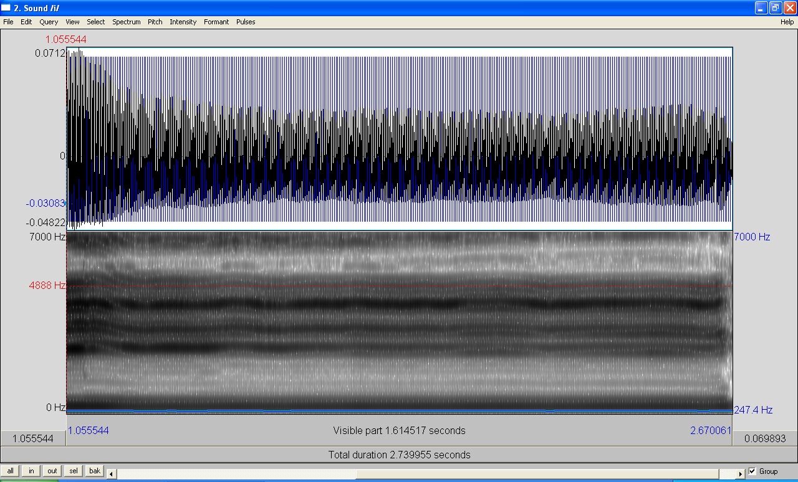Click the -0.04822 amplitude minimum label

click(46, 222)
